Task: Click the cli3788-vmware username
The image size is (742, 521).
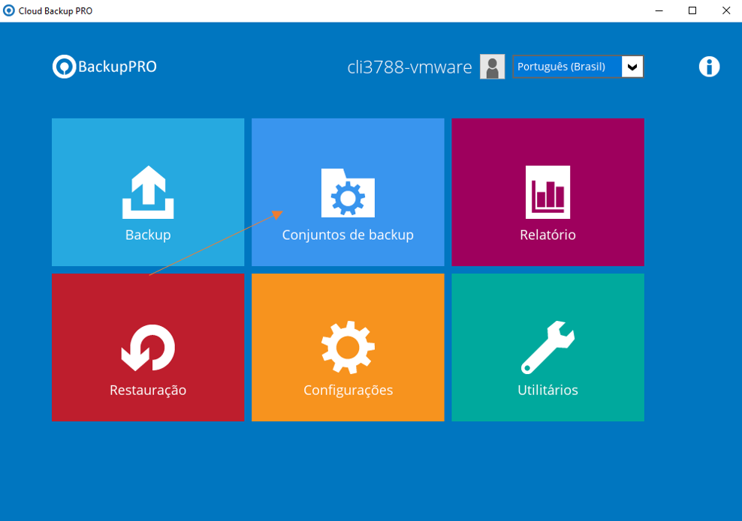Action: [x=409, y=67]
